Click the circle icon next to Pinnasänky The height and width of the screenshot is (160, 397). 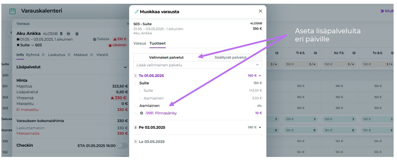click(x=141, y=113)
